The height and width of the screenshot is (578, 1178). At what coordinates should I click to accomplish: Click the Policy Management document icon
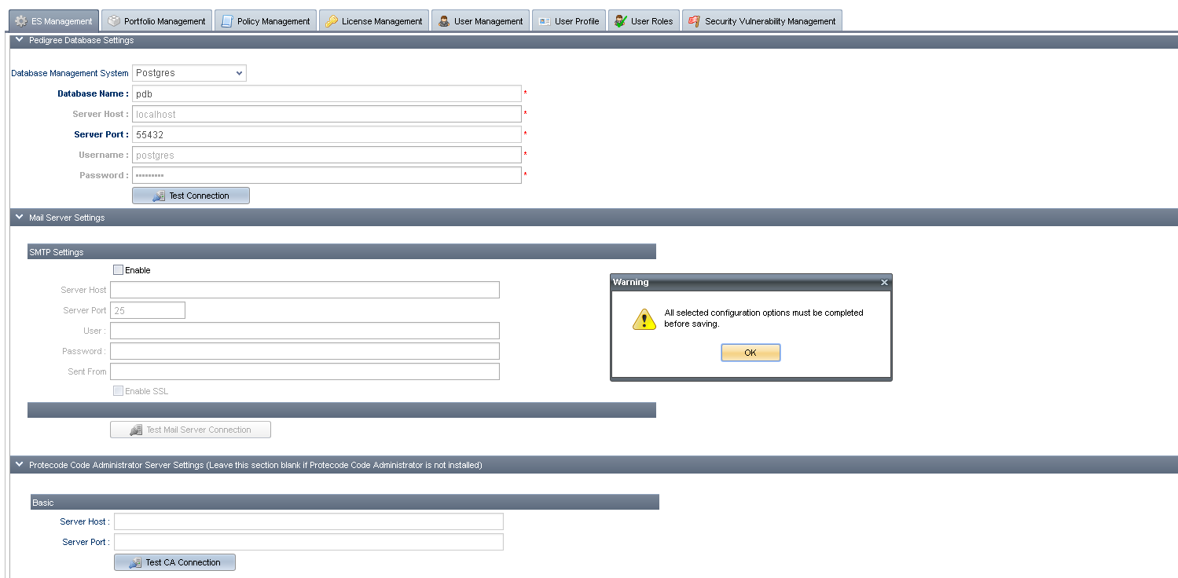tap(227, 21)
